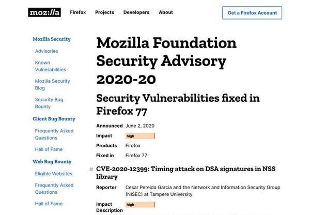Viewport: 310px width, 215px height.
Task: Open Security Bug Bounty link
Action: [x=49, y=103]
